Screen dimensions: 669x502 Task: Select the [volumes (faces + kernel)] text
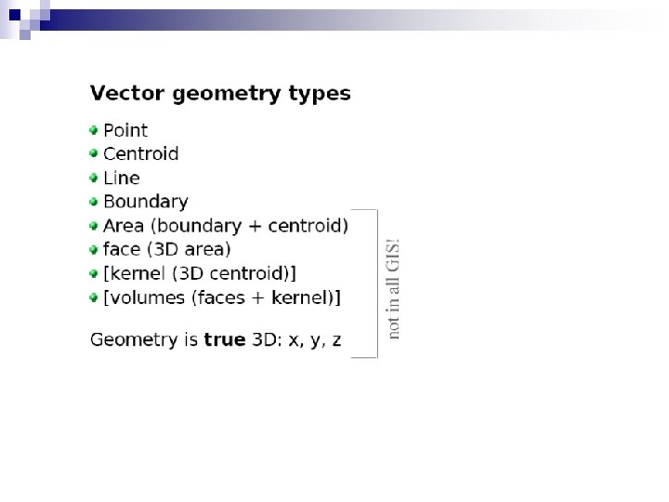tap(222, 298)
